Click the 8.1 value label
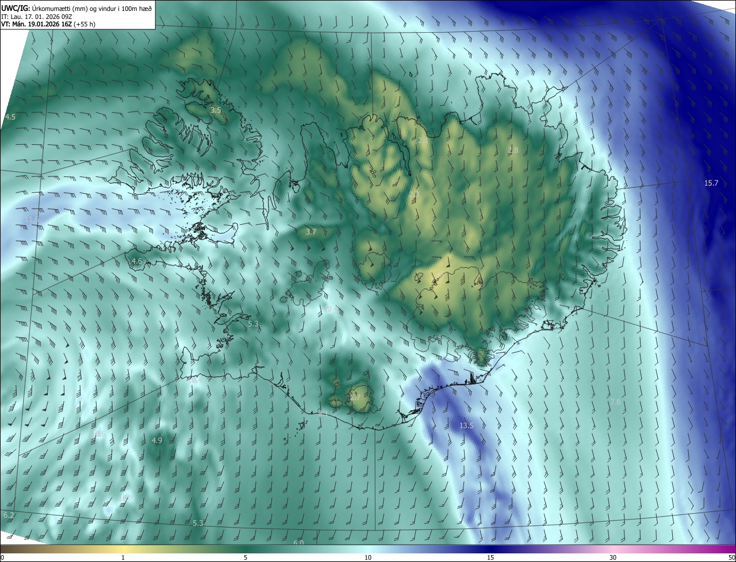This screenshot has width=736, height=562. pos(323,413)
